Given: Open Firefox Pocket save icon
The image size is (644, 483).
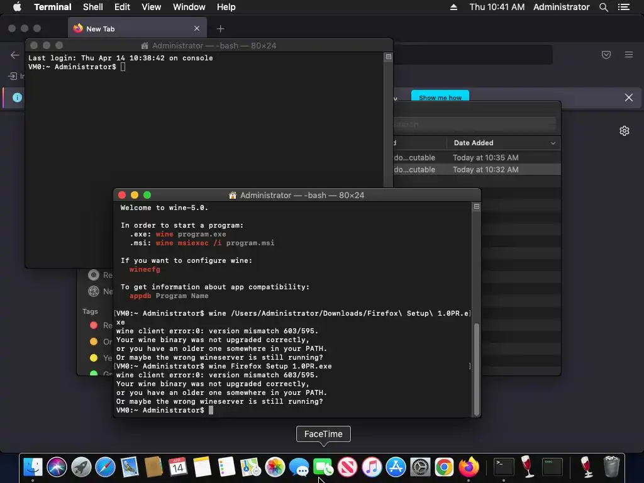Looking at the screenshot, I should coord(606,55).
